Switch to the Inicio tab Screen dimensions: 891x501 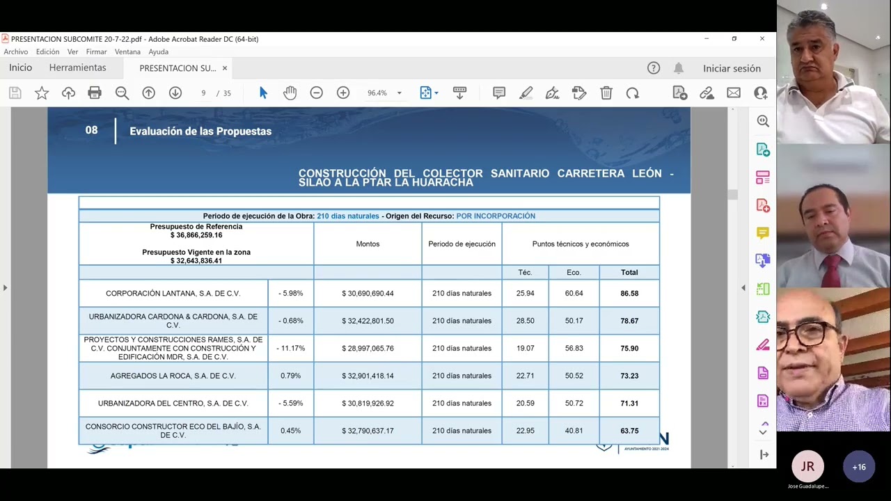point(20,67)
